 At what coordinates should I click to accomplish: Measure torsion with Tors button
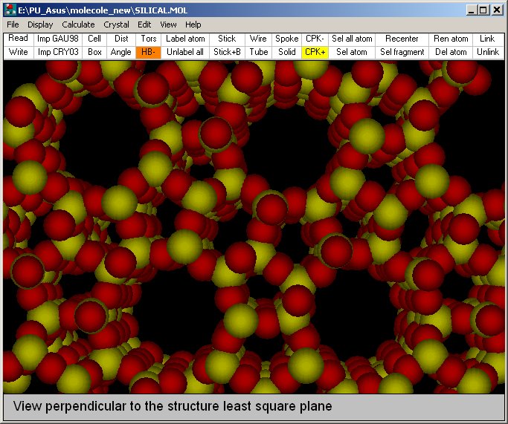coord(148,39)
